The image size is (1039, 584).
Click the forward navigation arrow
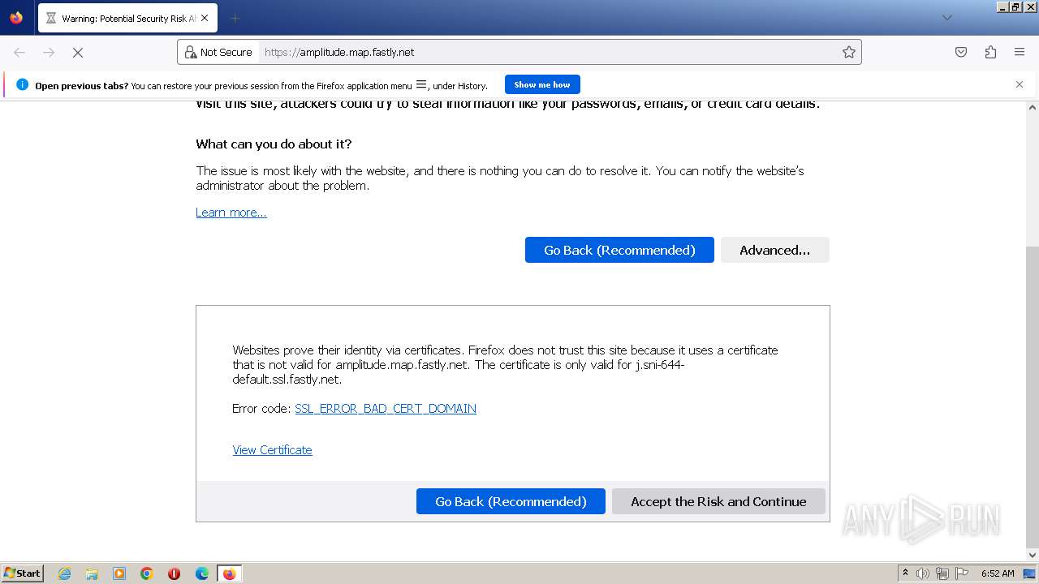[x=49, y=52]
